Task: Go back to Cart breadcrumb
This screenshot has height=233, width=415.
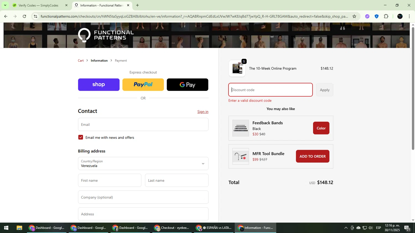Action: (x=81, y=60)
